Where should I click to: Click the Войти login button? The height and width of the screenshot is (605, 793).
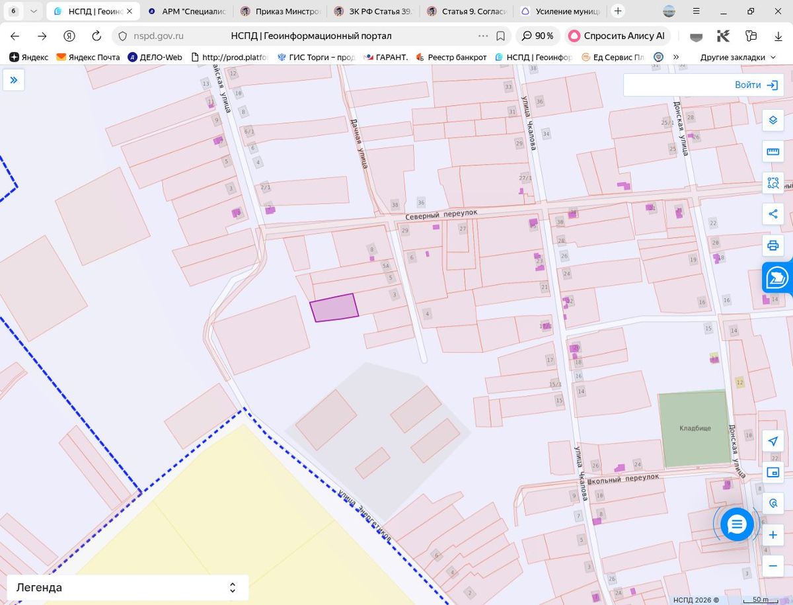coord(756,85)
